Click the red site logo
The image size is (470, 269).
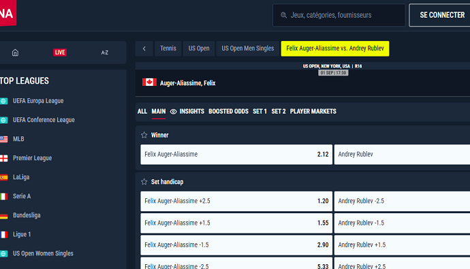[7, 12]
